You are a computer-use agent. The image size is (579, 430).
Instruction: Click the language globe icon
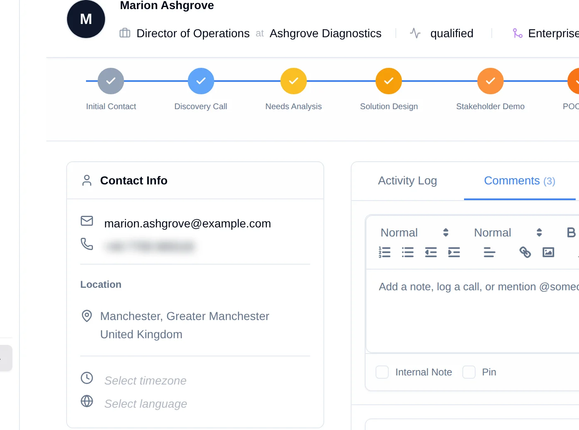87,401
